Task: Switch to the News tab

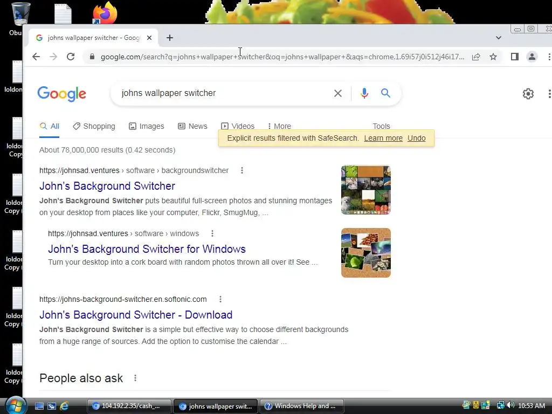Action: click(192, 126)
